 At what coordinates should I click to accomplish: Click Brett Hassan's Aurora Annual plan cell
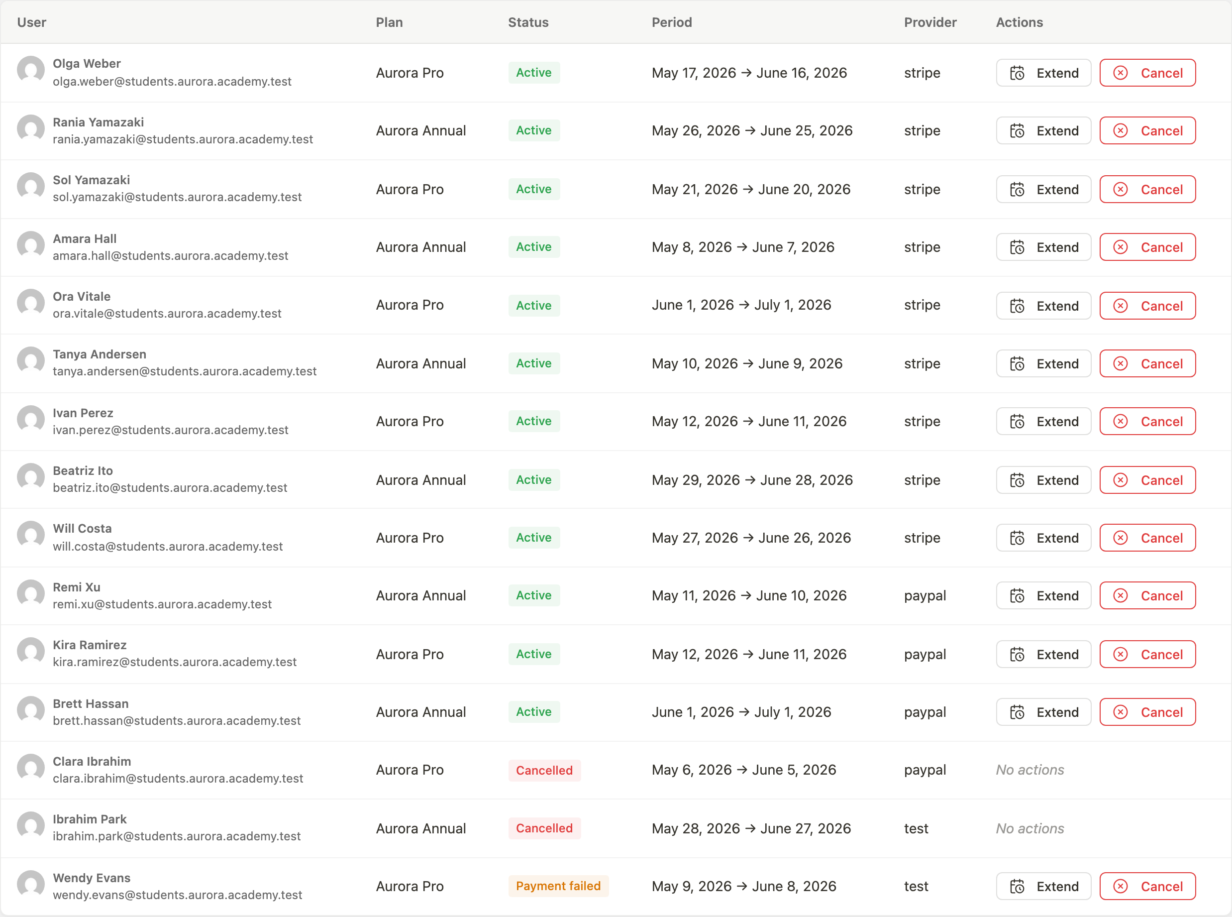[x=421, y=712]
